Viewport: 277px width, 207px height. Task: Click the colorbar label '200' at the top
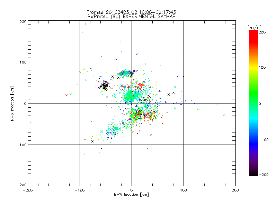[262, 32]
